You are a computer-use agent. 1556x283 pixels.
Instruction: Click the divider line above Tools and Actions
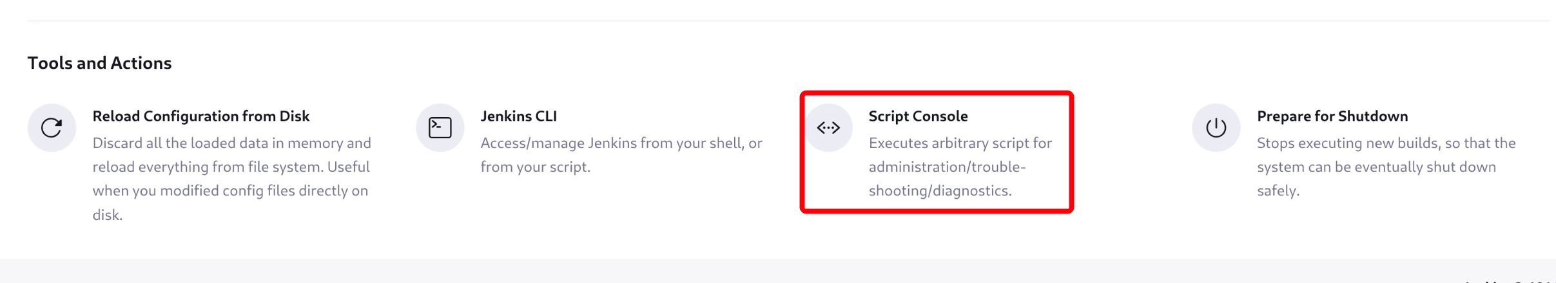click(773, 21)
